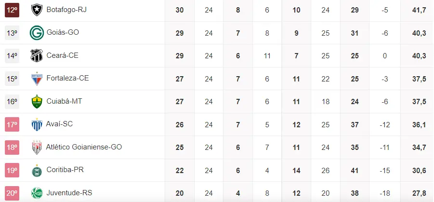434x202 pixels.
Task: Click the Ceará-CE club crest
Action: tap(37, 55)
